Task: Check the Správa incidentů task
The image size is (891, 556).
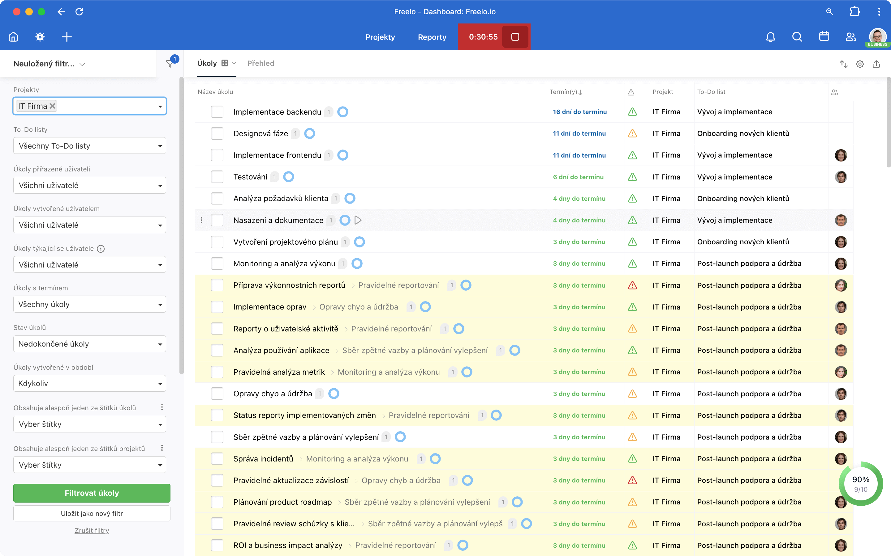Action: [x=217, y=459]
